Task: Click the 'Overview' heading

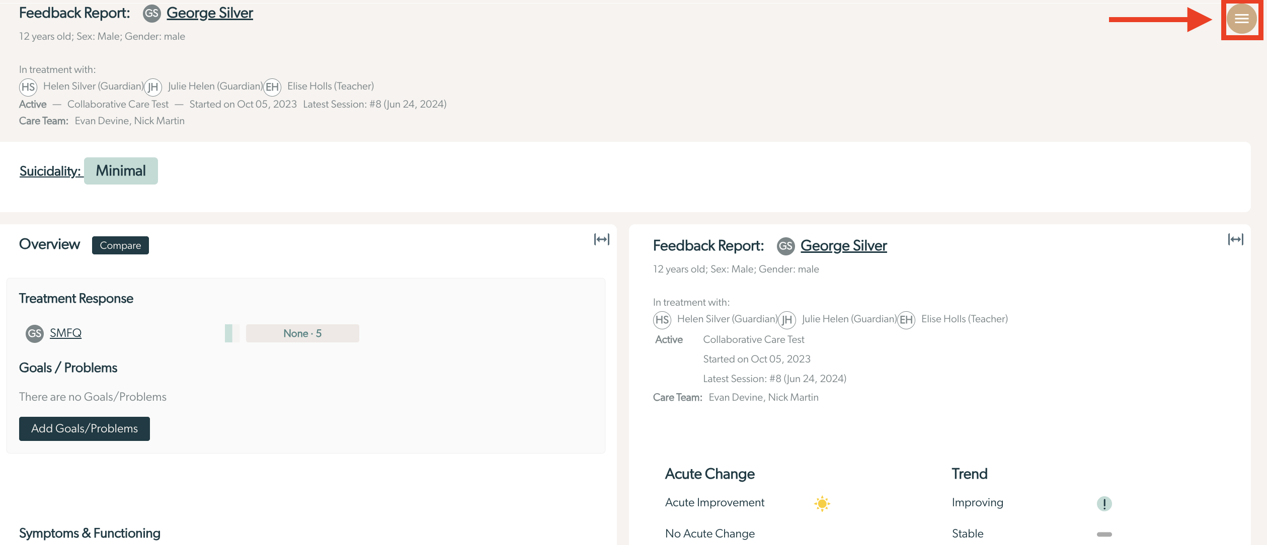Action: 49,244
